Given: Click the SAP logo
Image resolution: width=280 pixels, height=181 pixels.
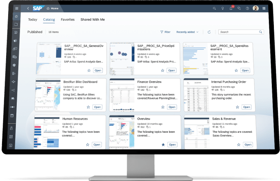Looking at the screenshot, I should pos(38,9).
